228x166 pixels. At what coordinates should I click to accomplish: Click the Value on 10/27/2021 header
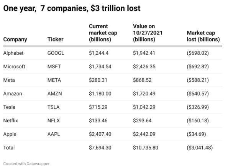pos(148,33)
